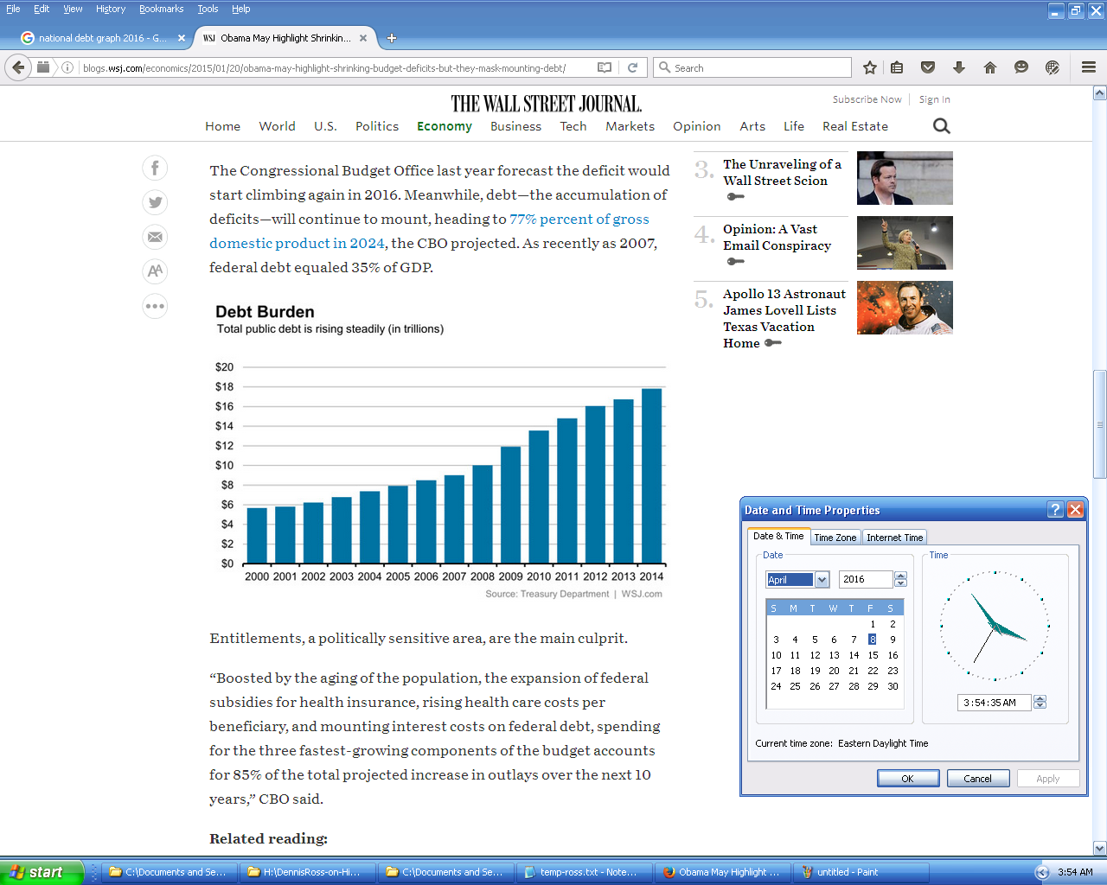Show more sharing options (three dots)
This screenshot has width=1107, height=885.
click(x=155, y=306)
